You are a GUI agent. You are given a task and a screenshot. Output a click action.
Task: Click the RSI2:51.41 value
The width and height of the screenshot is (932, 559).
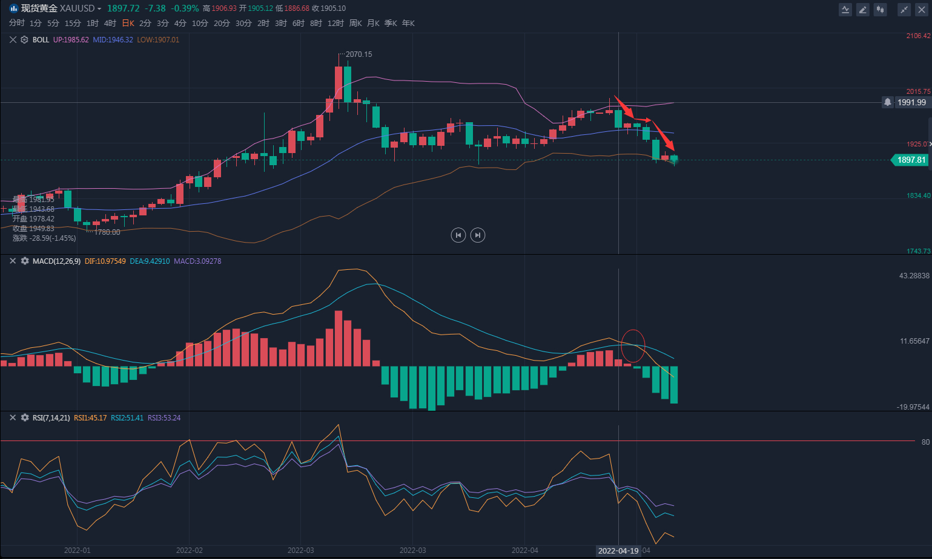point(127,417)
